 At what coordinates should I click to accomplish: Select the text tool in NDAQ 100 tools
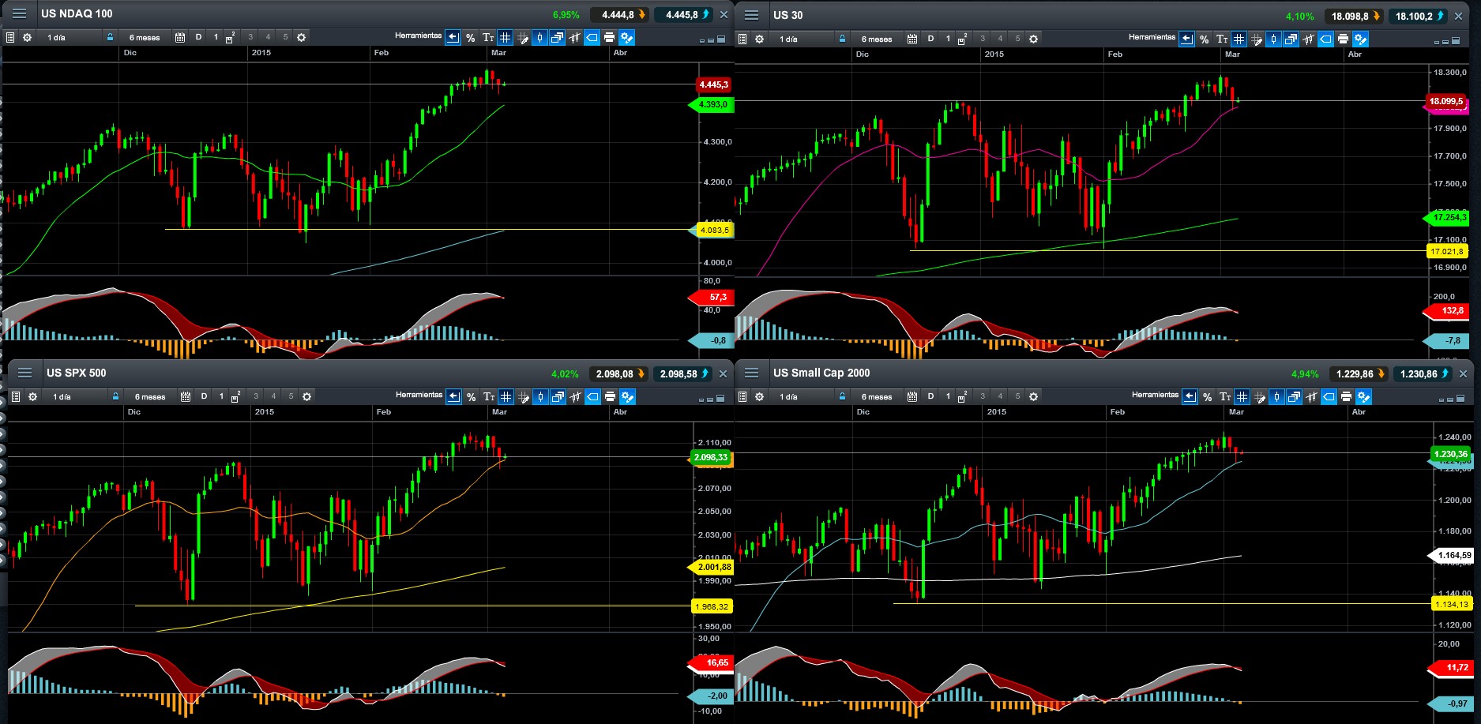pyautogui.click(x=488, y=37)
